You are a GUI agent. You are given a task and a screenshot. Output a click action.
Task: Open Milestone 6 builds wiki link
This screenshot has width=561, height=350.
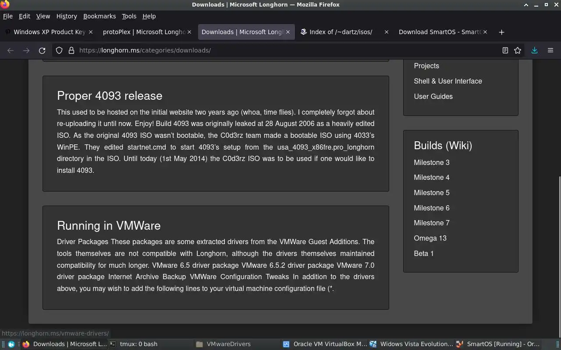tap(432, 208)
